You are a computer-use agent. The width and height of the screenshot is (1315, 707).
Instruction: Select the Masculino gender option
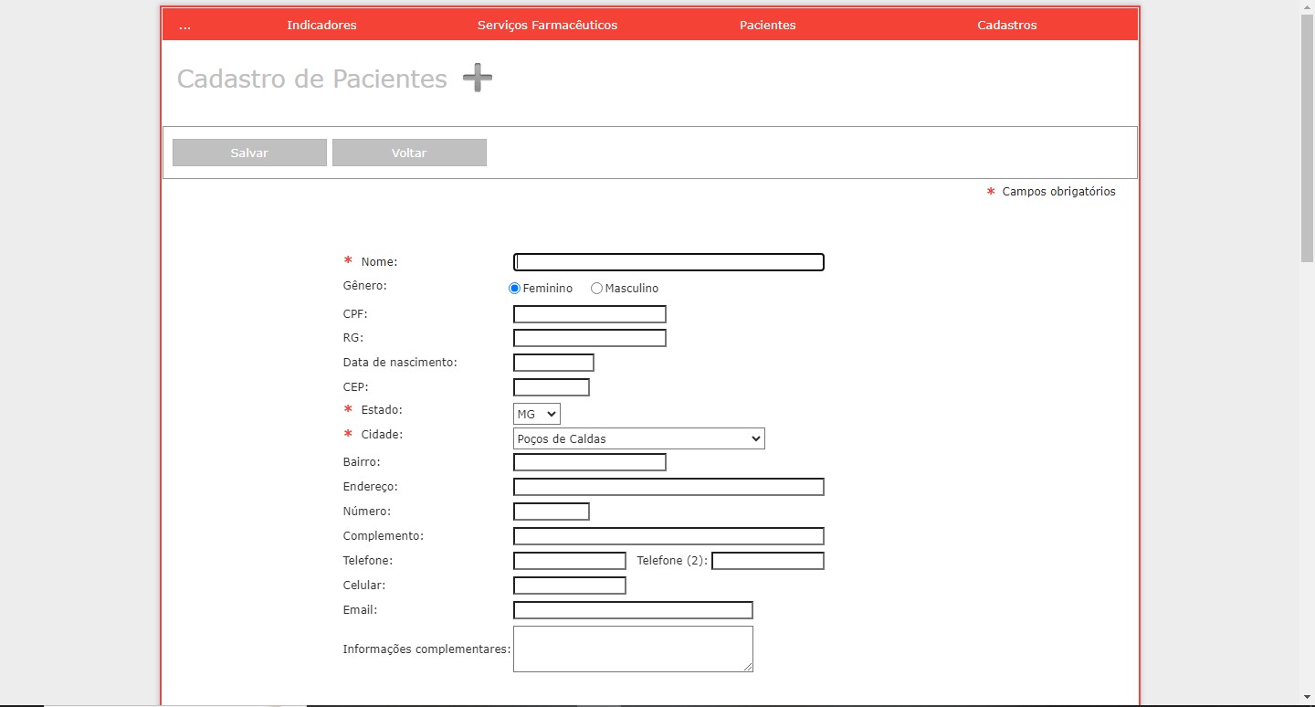[597, 289]
